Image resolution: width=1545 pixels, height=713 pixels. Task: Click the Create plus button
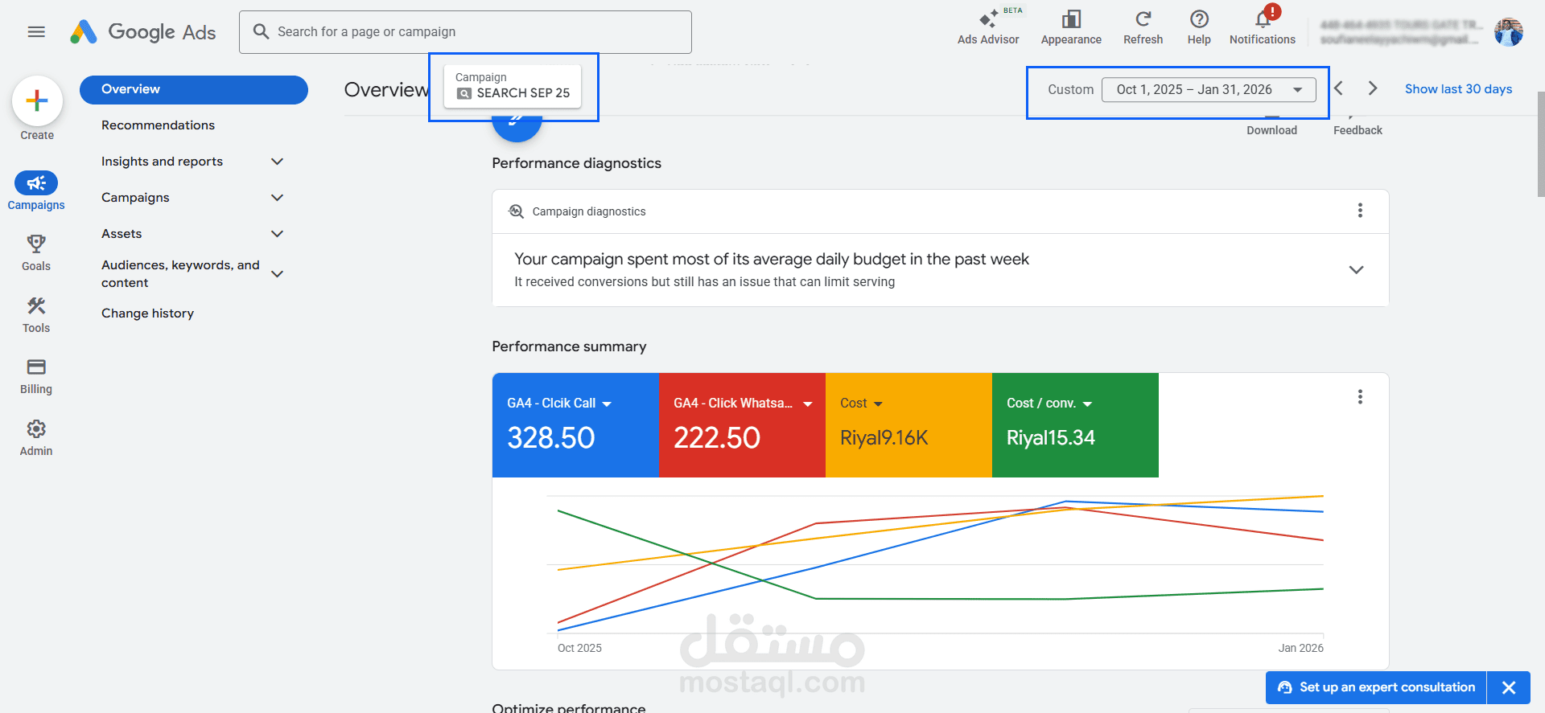[x=37, y=101]
